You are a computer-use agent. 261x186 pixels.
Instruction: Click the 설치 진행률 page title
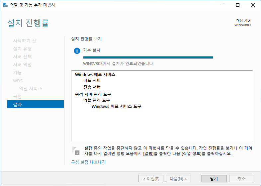tap(28, 23)
